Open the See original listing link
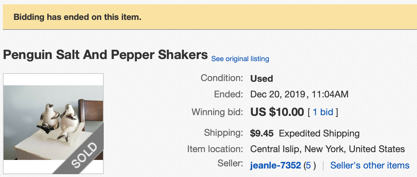The height and width of the screenshot is (177, 417). tap(240, 59)
